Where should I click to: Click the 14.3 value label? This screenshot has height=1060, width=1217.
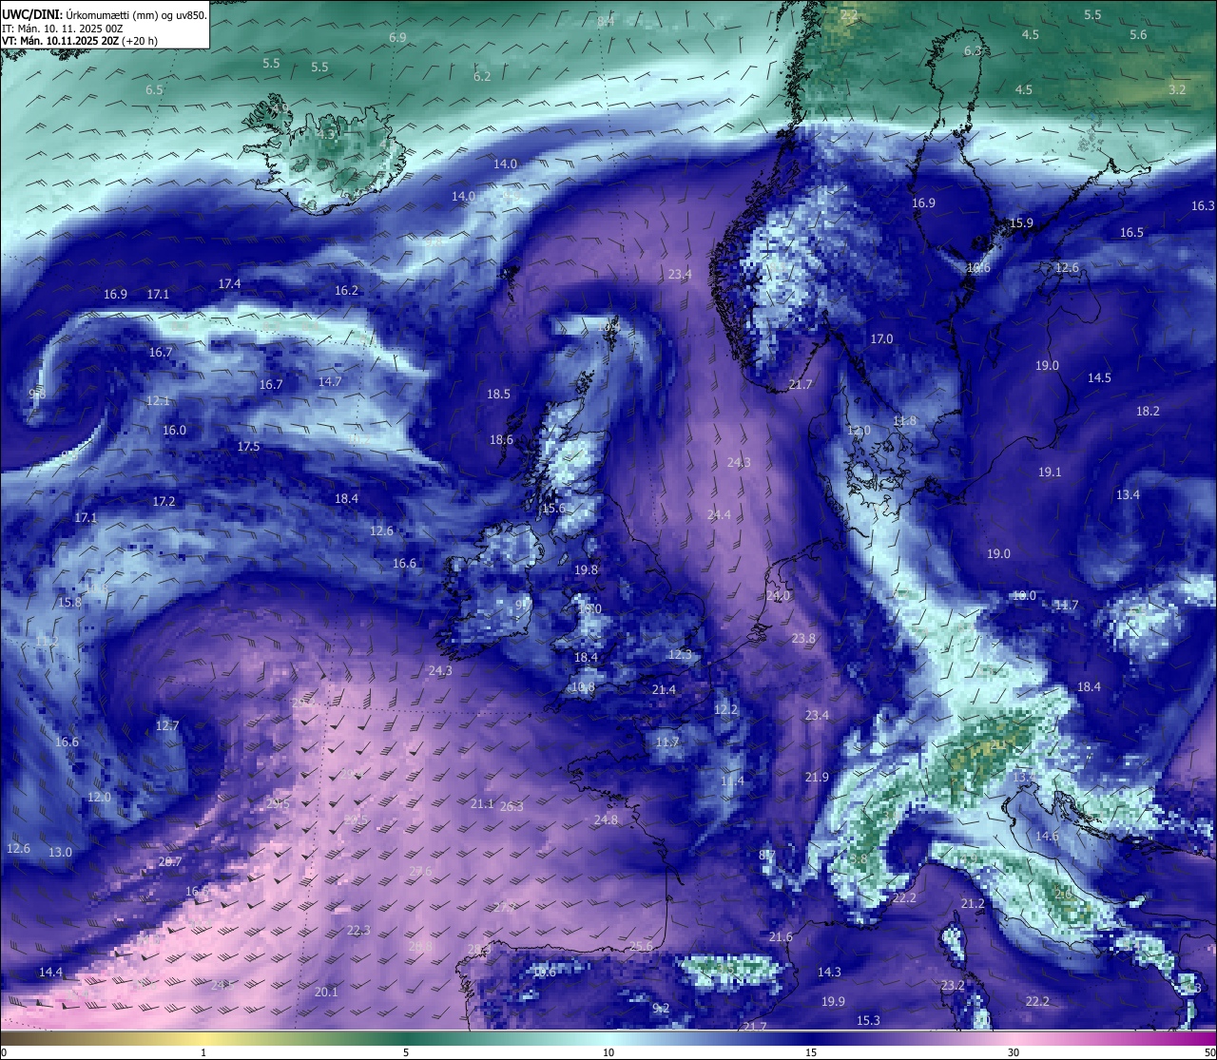(829, 972)
